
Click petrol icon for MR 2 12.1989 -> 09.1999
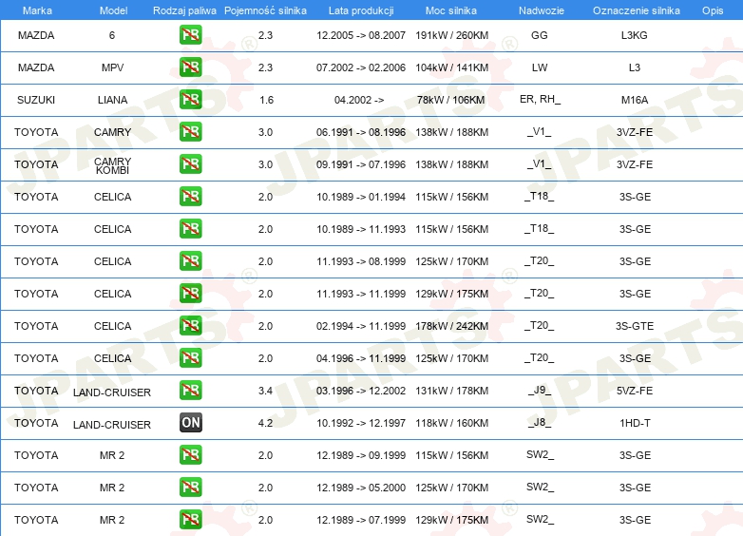(190, 454)
